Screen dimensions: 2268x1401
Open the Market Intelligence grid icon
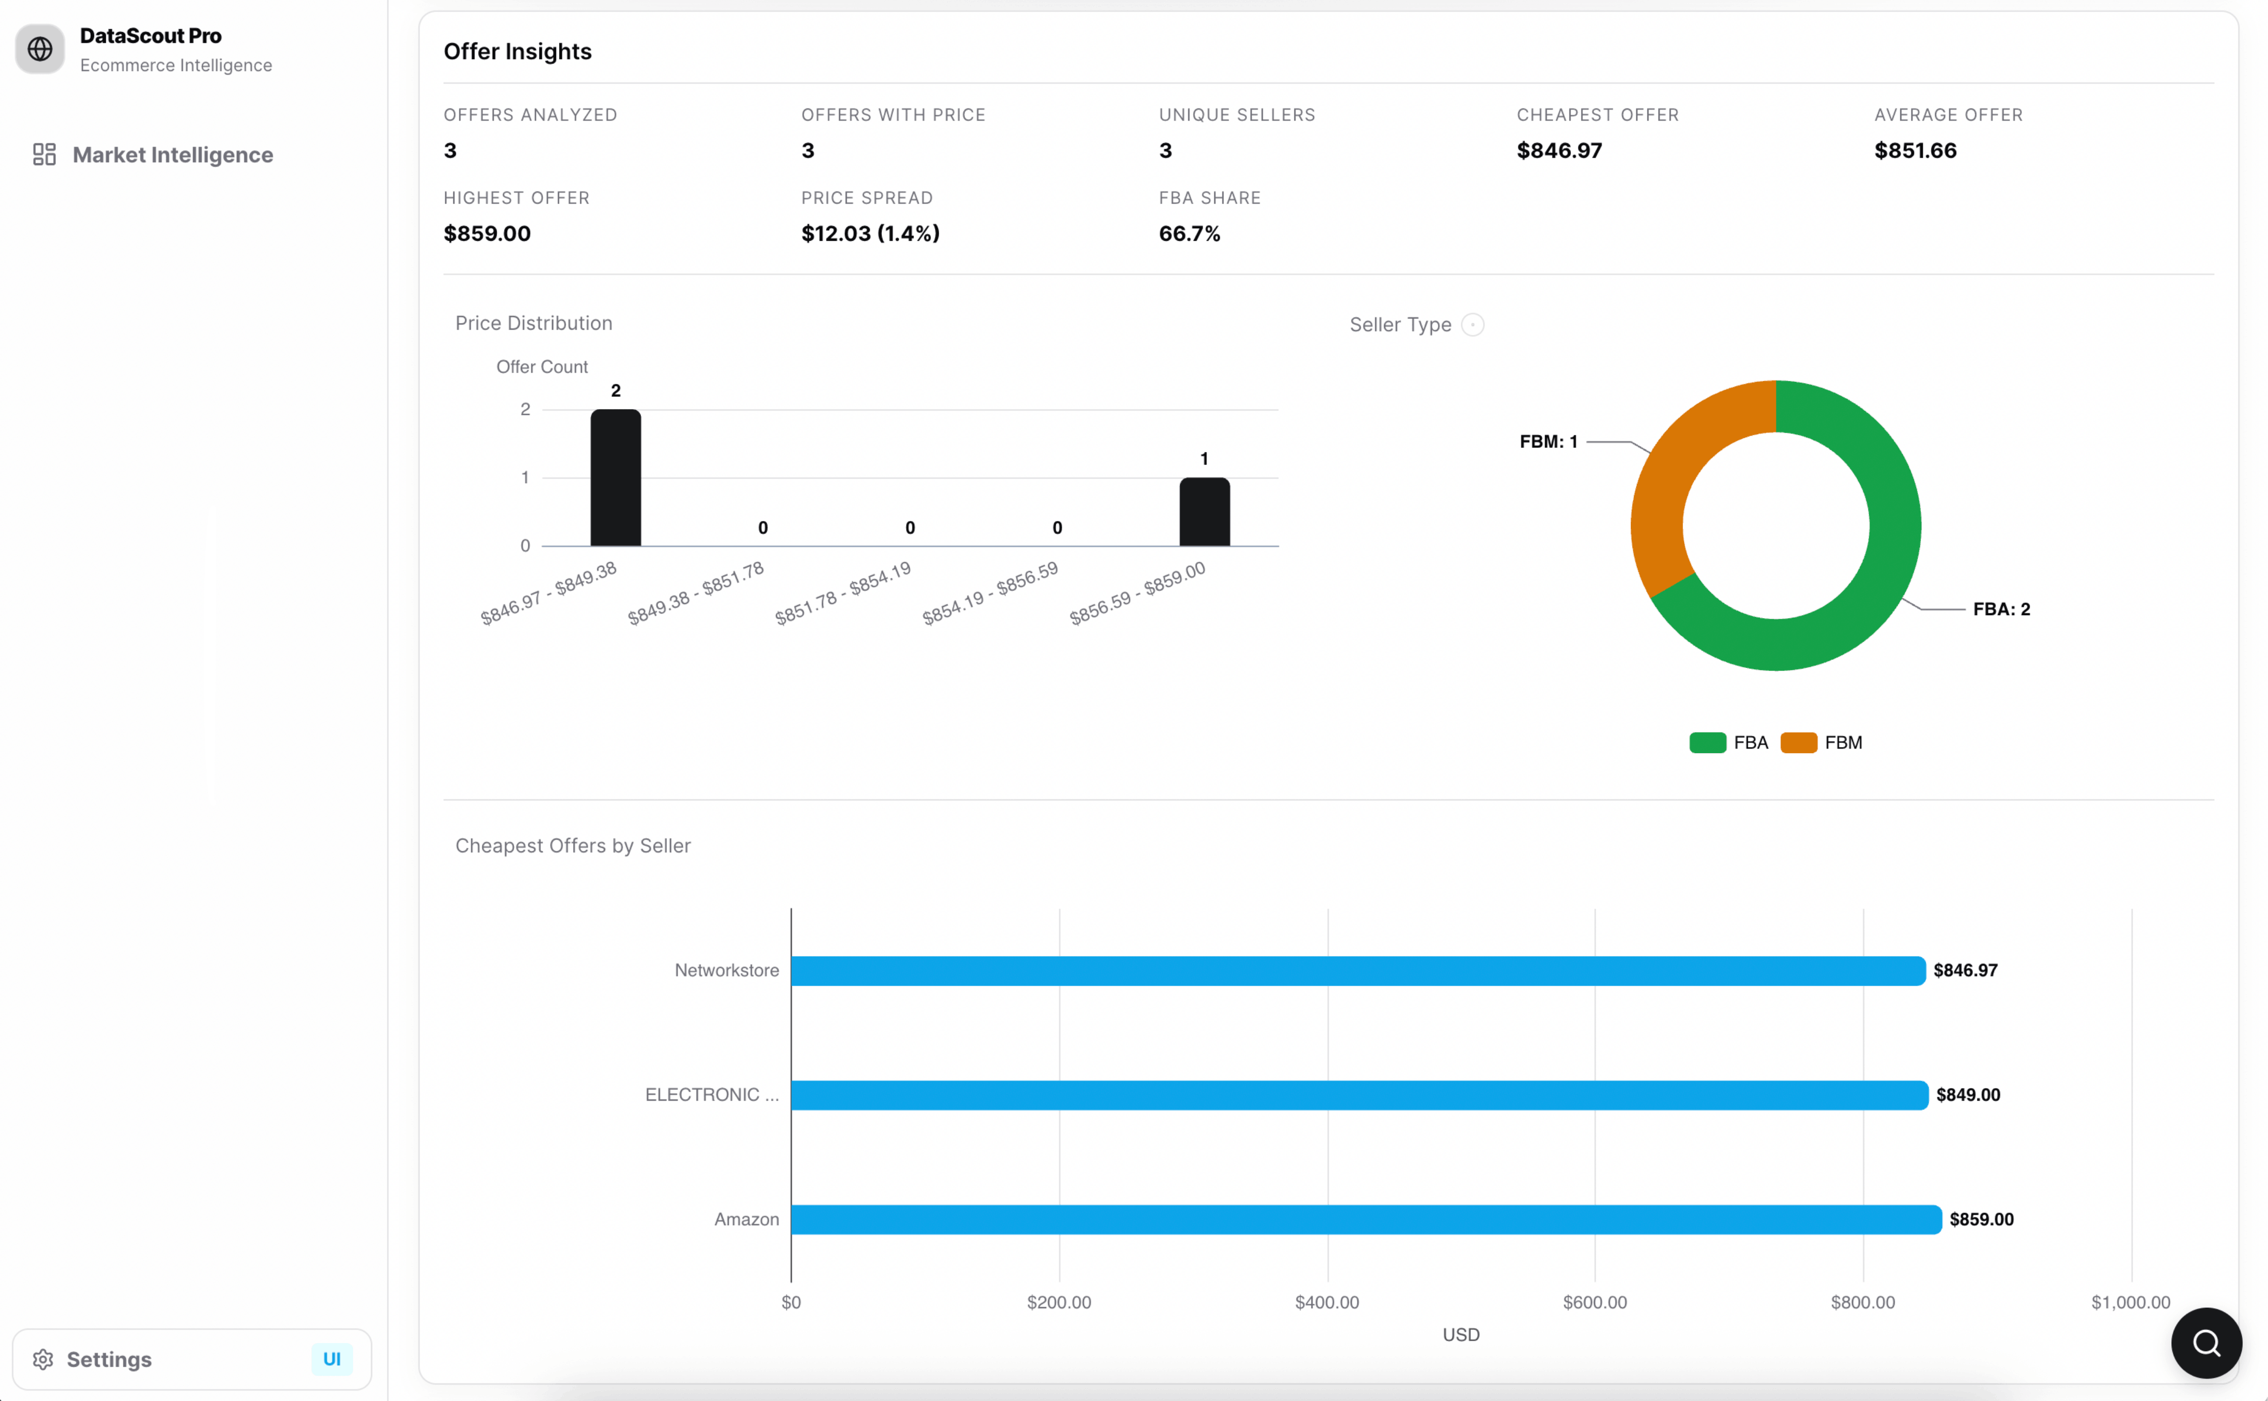point(43,155)
